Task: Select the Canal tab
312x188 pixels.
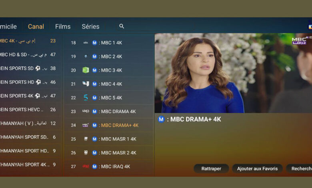Action: 36,27
